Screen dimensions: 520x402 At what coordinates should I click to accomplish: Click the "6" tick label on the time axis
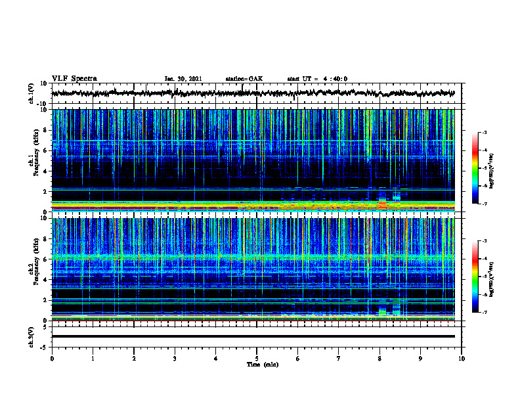[298, 359]
